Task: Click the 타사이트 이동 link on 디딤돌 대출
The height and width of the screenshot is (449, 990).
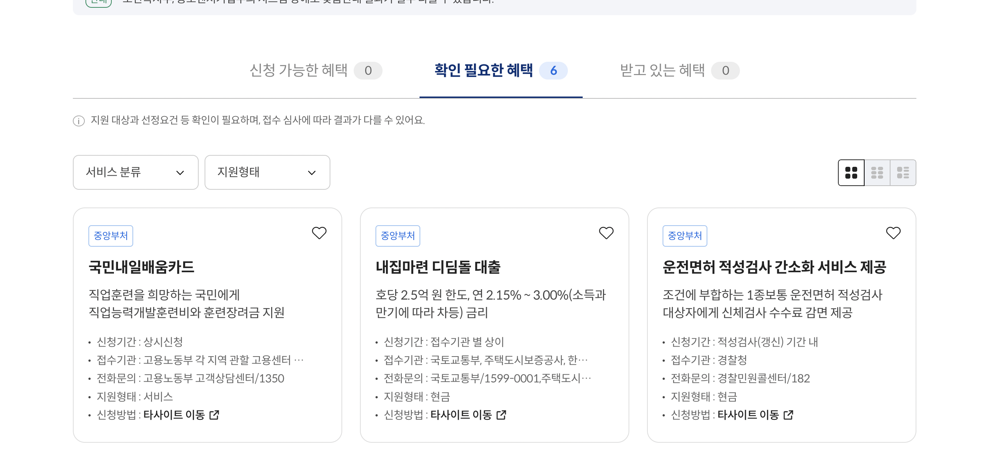Action: 461,415
